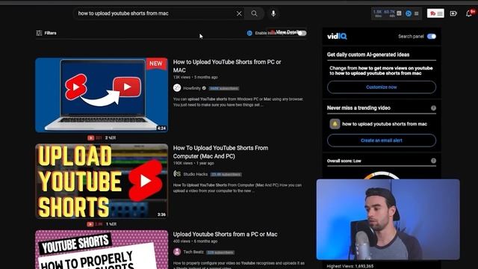Click the magnifying glass search button
The height and width of the screenshot is (269, 478).
coord(254,13)
